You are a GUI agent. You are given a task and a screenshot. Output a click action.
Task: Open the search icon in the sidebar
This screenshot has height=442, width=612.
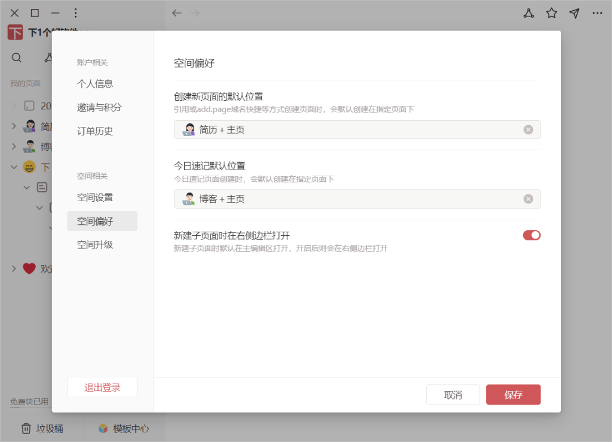click(x=16, y=57)
